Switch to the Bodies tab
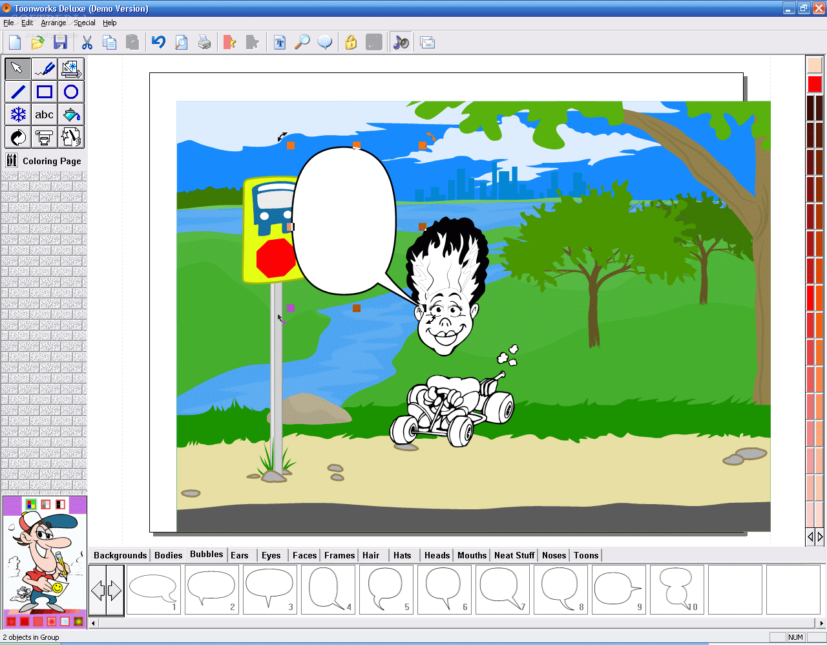827x645 pixels. pyautogui.click(x=169, y=555)
